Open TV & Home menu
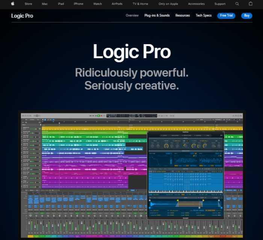Screen dimensions: 263x240 click(140, 4)
